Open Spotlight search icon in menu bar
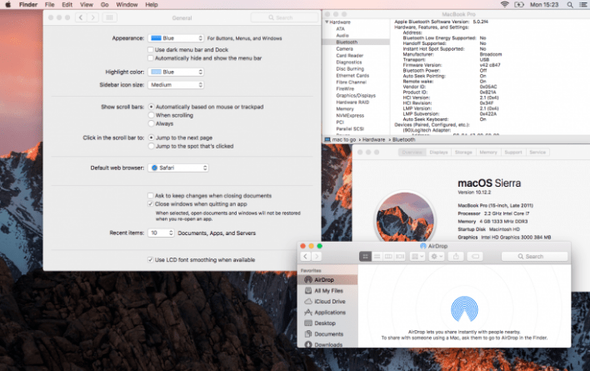Screen dimensions: 590x371 coord(570,4)
